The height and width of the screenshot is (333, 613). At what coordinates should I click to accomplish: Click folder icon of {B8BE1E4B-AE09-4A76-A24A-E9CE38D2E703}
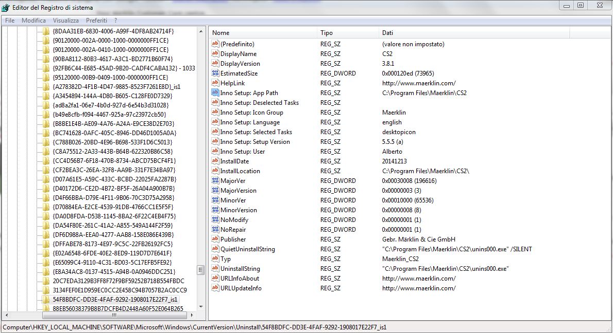(x=46, y=124)
